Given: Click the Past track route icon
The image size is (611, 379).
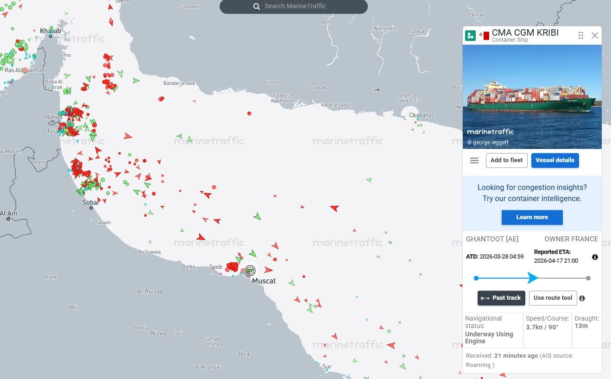Looking at the screenshot, I should click(485, 298).
